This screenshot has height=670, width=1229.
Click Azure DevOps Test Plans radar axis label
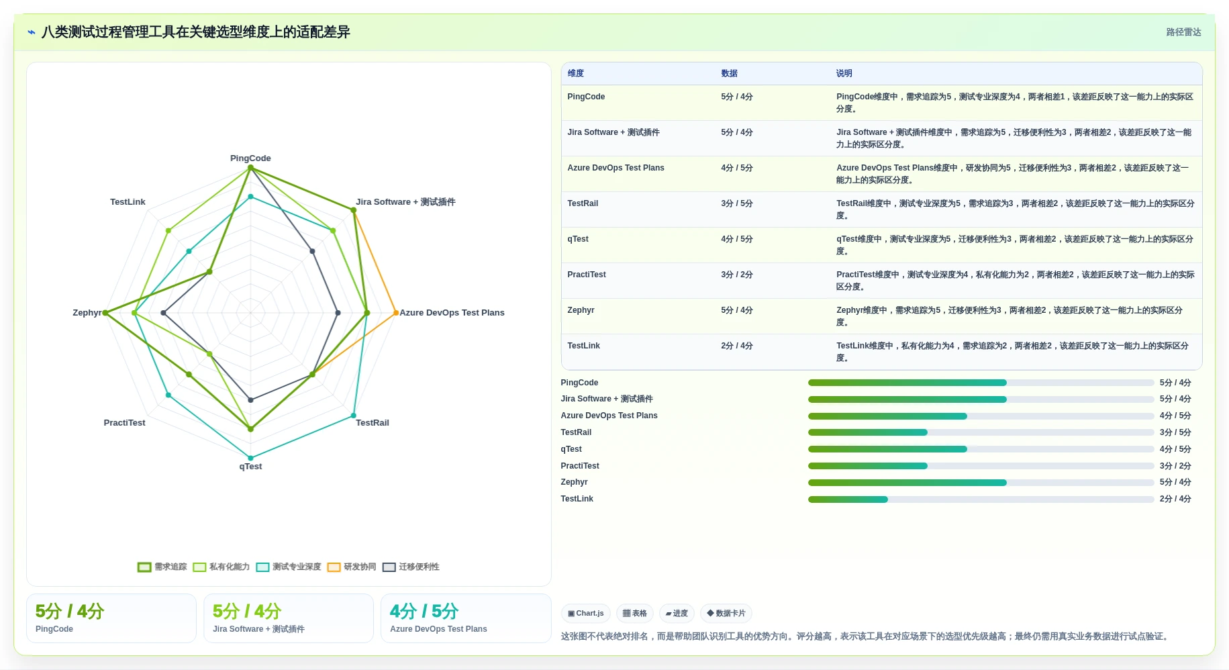point(452,313)
